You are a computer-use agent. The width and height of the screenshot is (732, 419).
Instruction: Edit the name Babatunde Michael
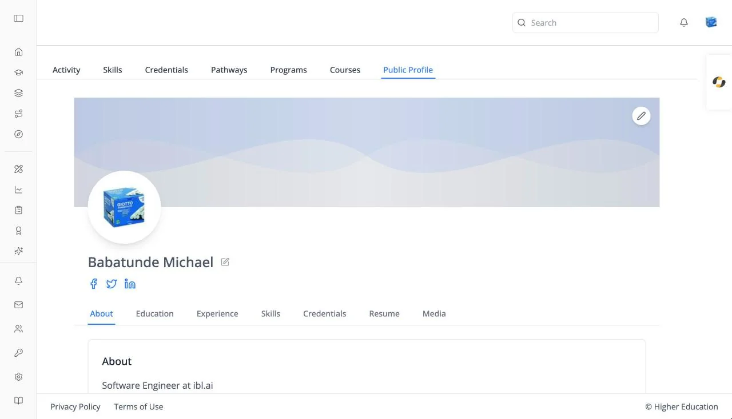pyautogui.click(x=225, y=262)
